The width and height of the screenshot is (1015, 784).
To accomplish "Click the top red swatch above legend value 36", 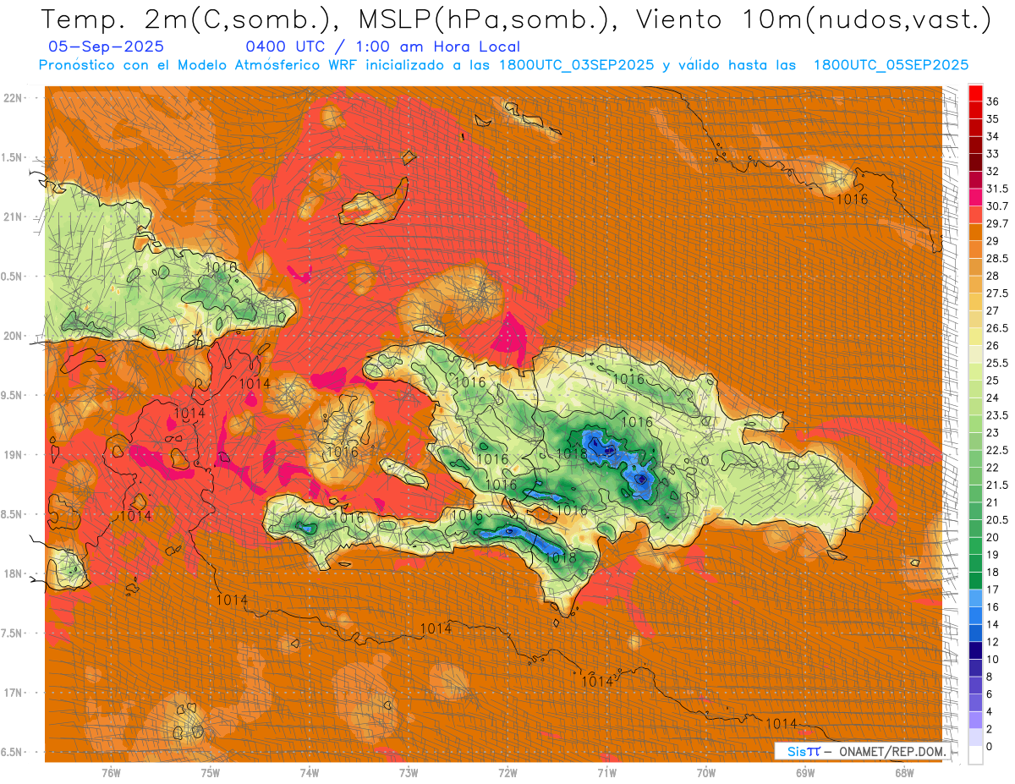I will pos(975,93).
